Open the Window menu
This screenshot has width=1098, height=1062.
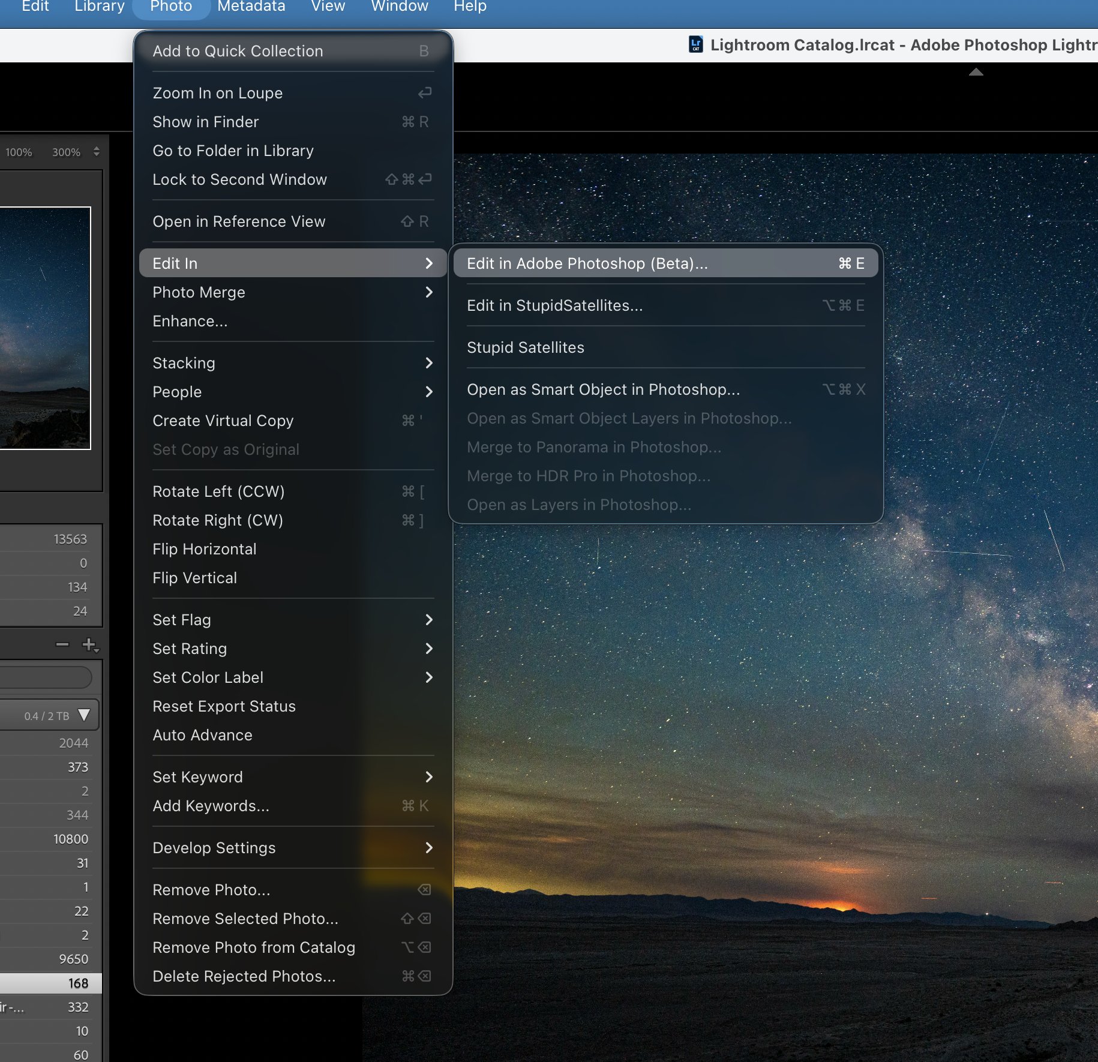pyautogui.click(x=400, y=7)
